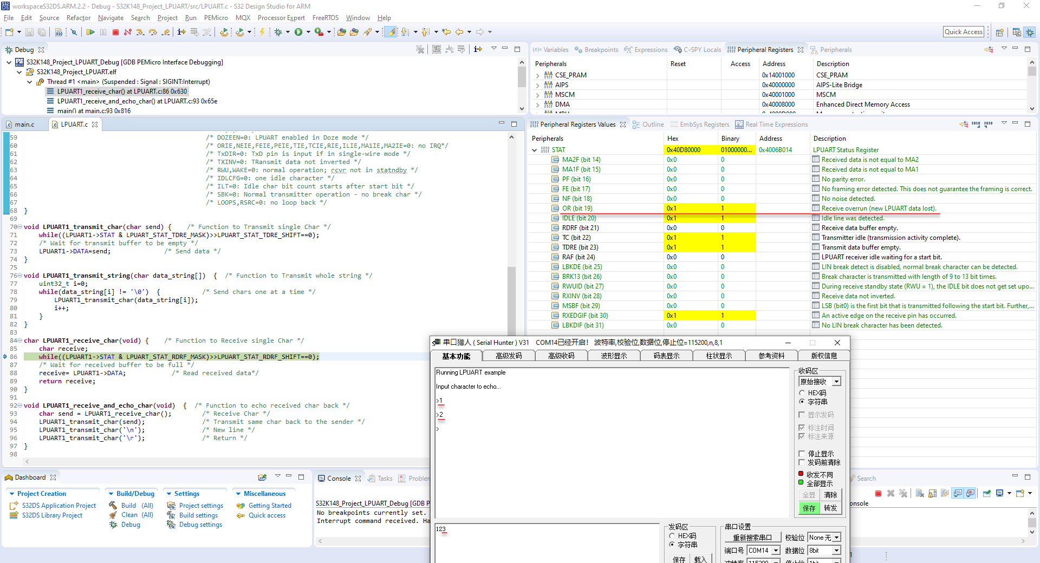Select the HEX码 radio button in 收码区
1040x563 pixels.
(x=802, y=393)
